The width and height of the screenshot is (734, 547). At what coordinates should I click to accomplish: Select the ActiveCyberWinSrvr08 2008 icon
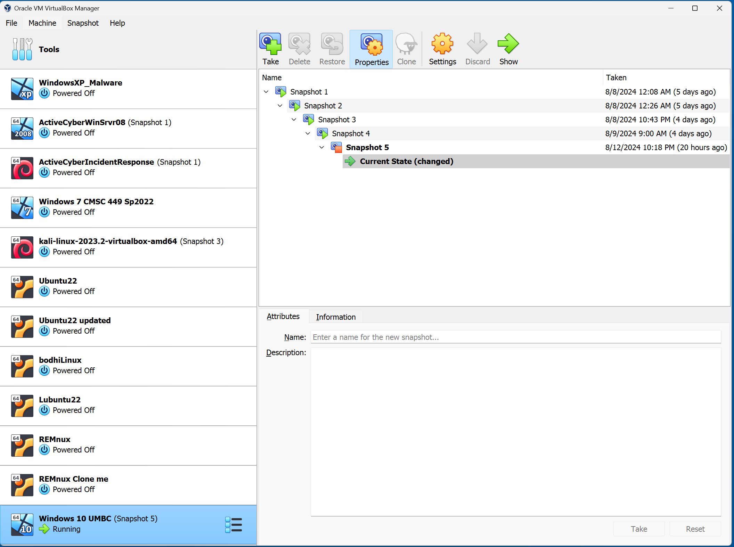(22, 128)
